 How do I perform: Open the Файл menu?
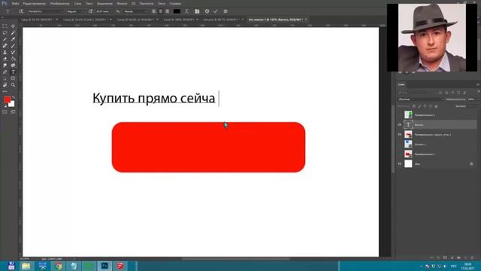click(15, 4)
